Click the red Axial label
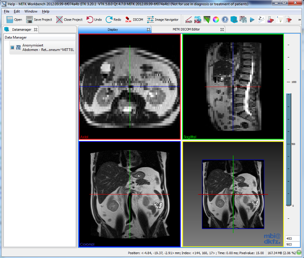Viewport: 304px width, 258px height. click(x=84, y=137)
